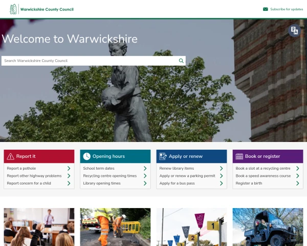Click the chevron next to Register a birth
Viewport: 307px width, 246px height.
point(298,183)
